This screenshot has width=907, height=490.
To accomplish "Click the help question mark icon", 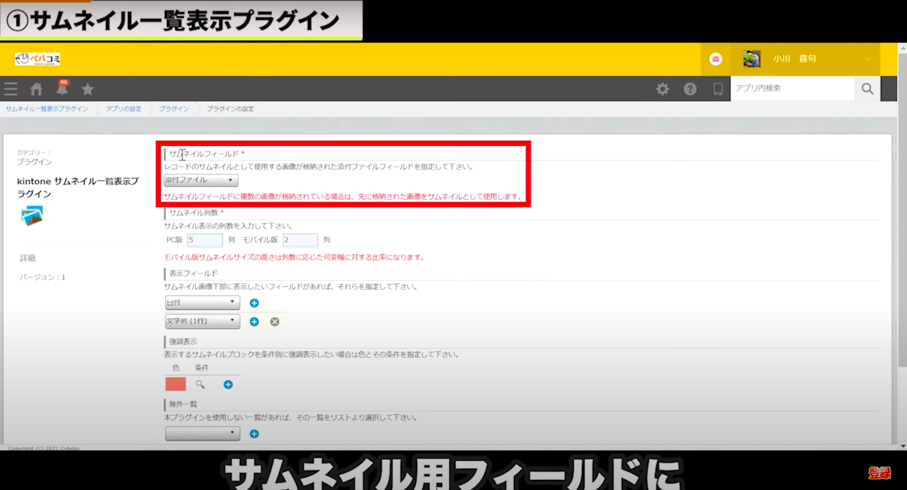I will coord(690,89).
